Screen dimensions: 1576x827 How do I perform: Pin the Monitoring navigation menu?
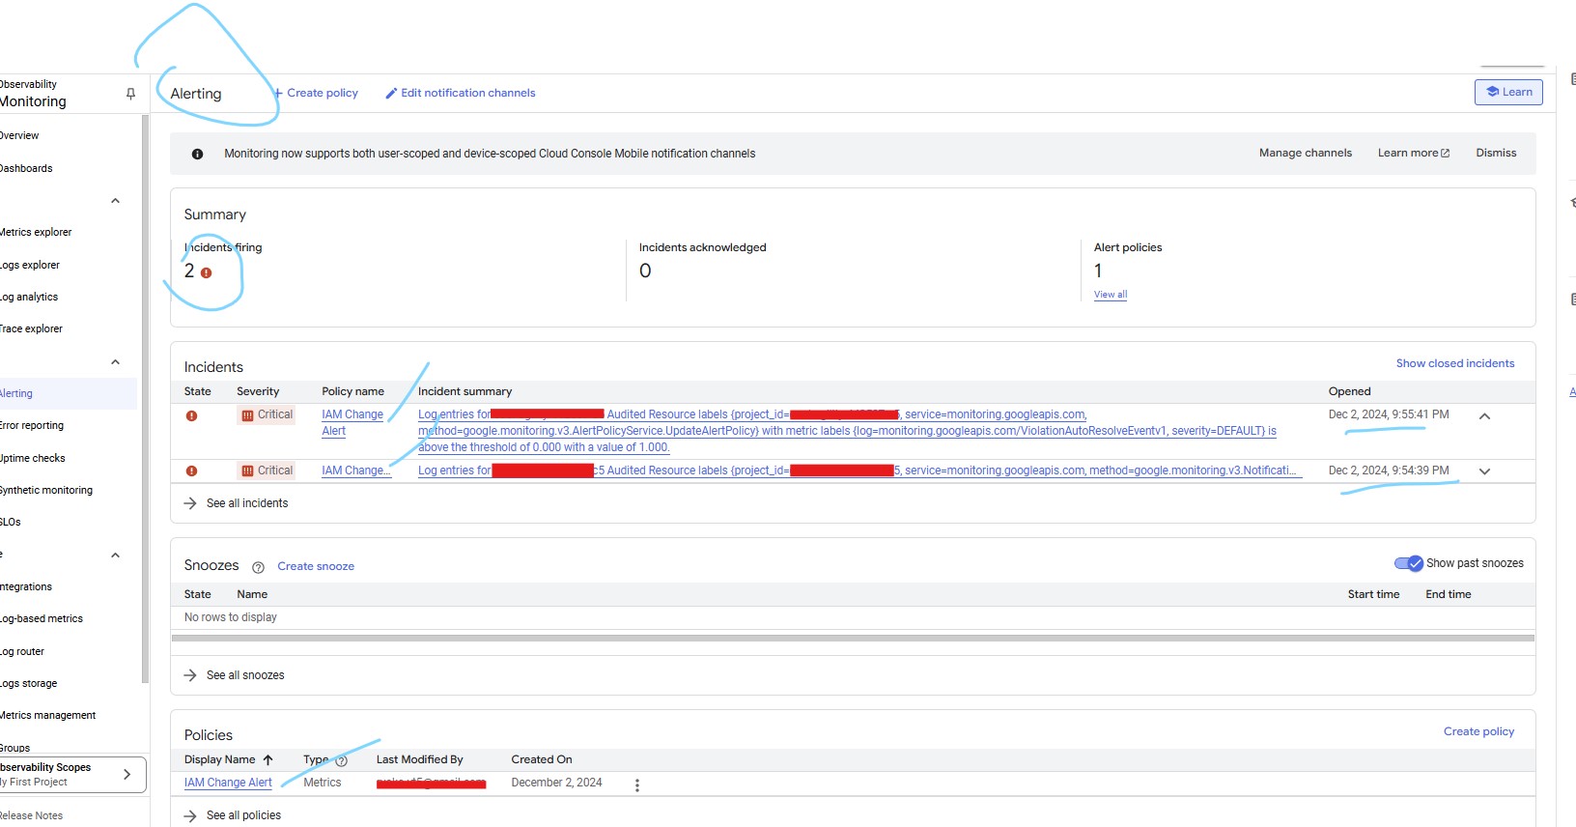coord(130,94)
